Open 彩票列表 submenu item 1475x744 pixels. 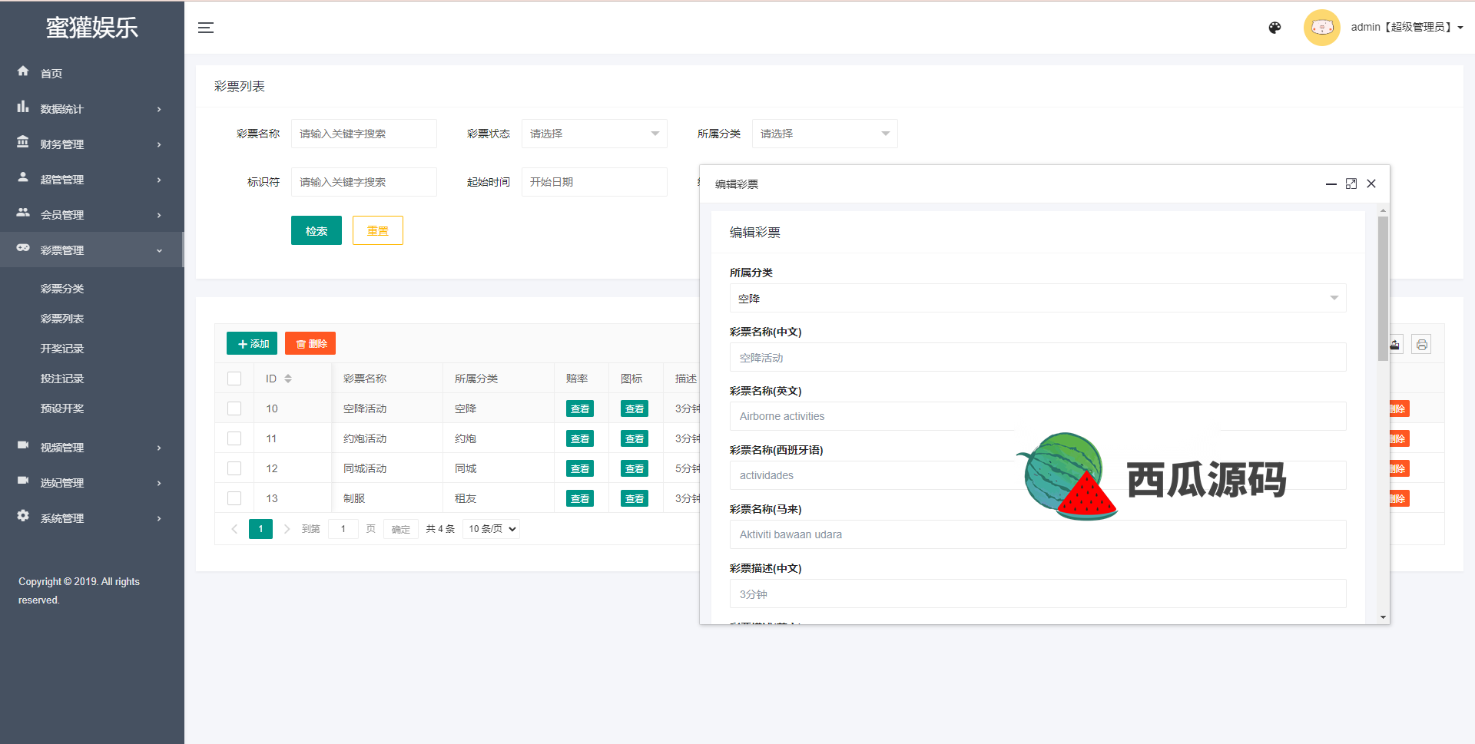click(62, 319)
